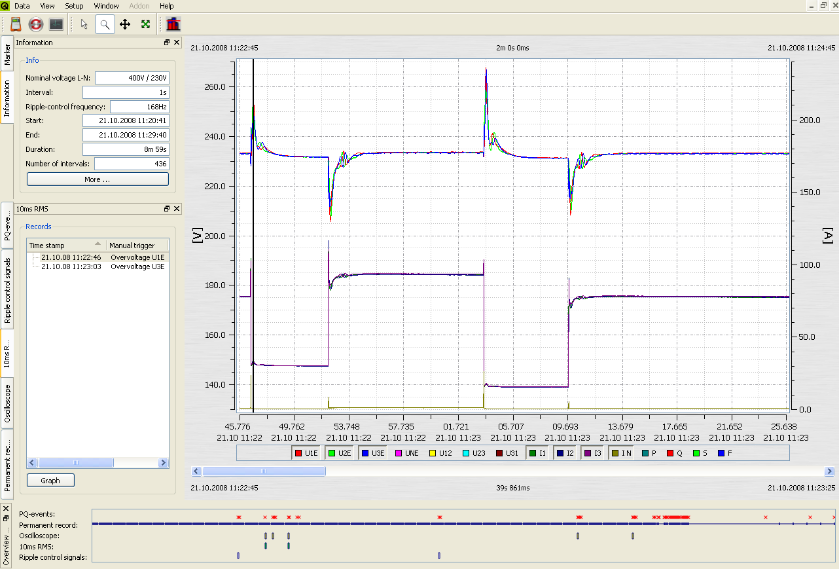
Task: Click the records list scrollbar right arrow
Action: pos(164,463)
